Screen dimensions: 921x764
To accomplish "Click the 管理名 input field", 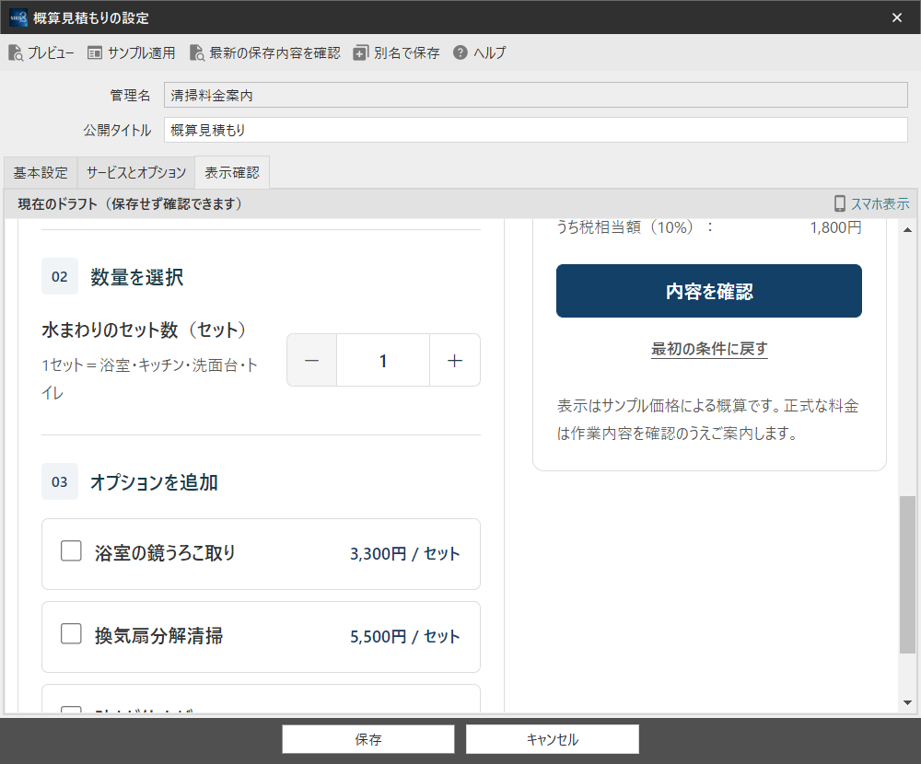I will 536,95.
